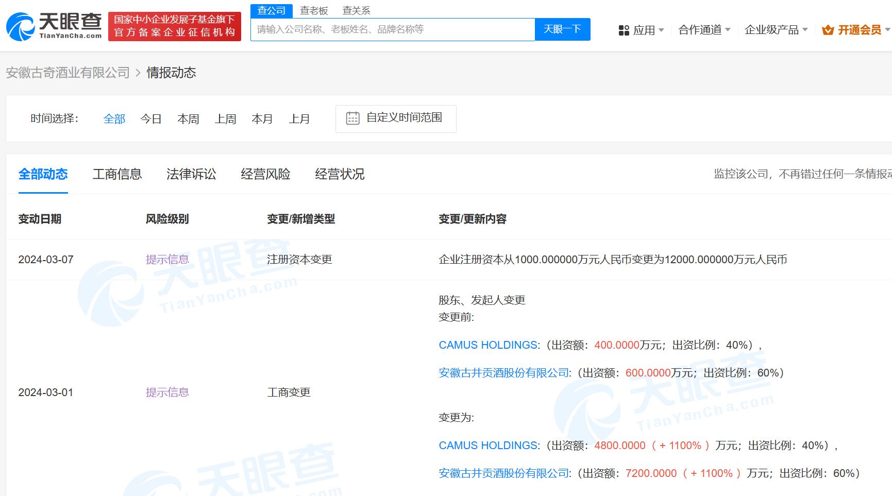This screenshot has width=892, height=496.
Task: Click the 股东、发起人变更 text
Action: [x=482, y=300]
